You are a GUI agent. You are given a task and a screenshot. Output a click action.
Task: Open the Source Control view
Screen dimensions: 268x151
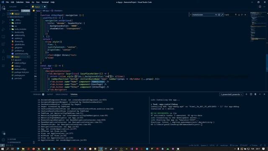coord(3,22)
